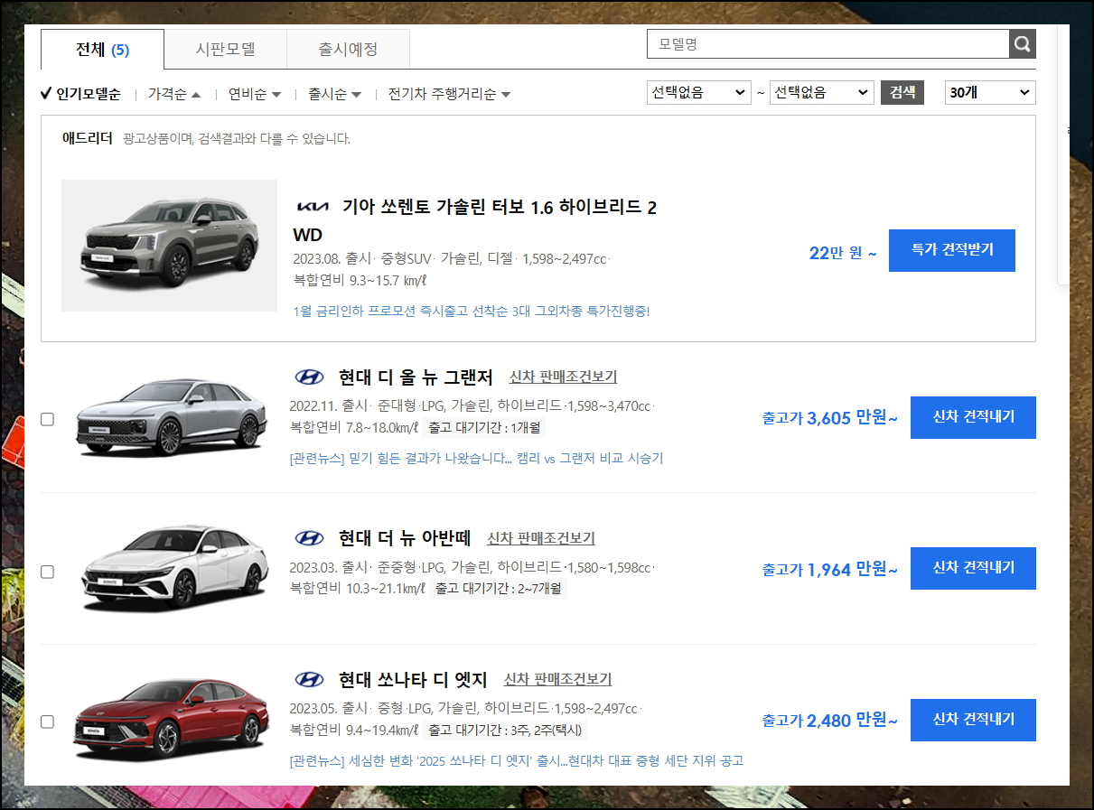
Task: Click the Hyundai logo beside 아반떼
Action: pos(309,538)
